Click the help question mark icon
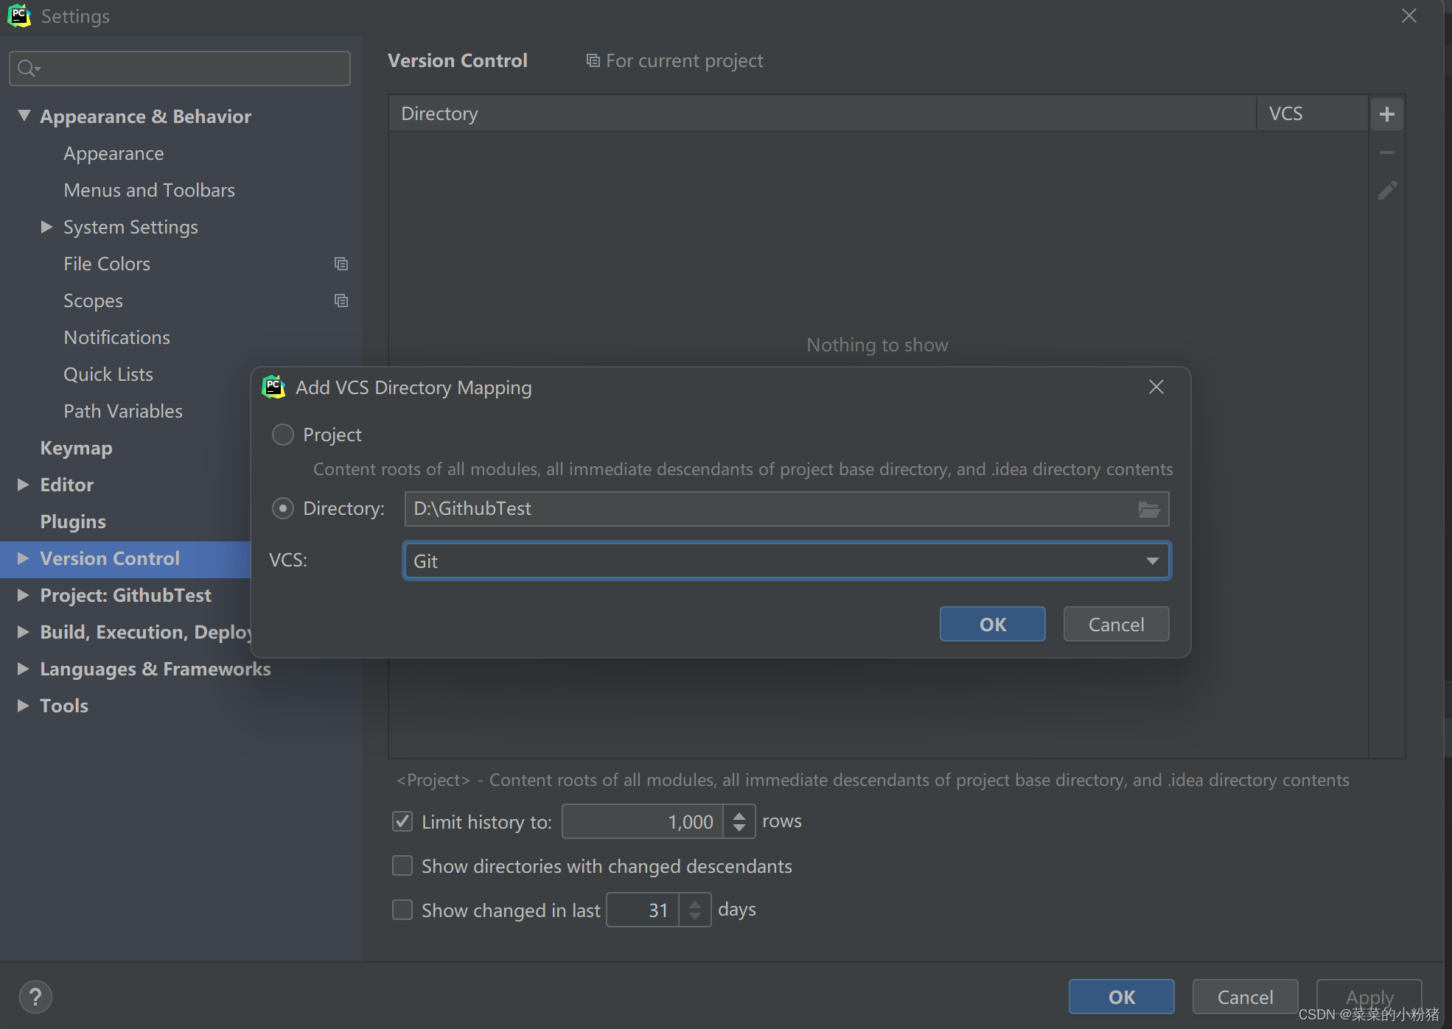 35,997
